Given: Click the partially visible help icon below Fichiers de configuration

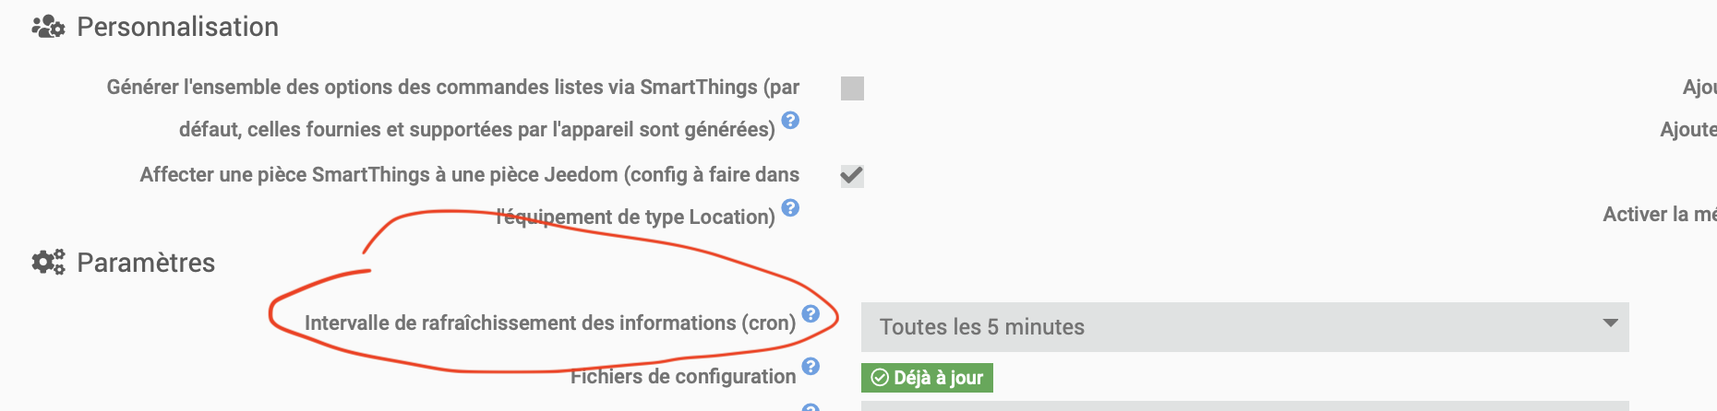Looking at the screenshot, I should tap(810, 407).
